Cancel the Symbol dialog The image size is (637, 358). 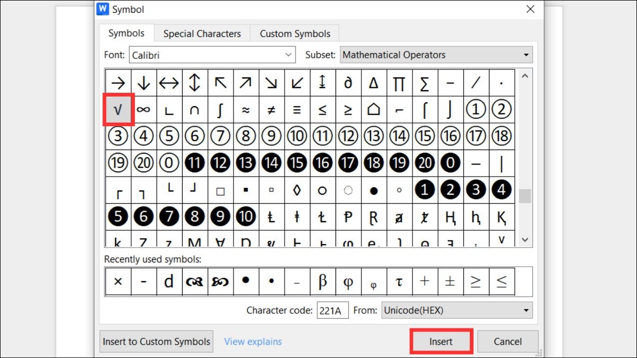point(508,342)
